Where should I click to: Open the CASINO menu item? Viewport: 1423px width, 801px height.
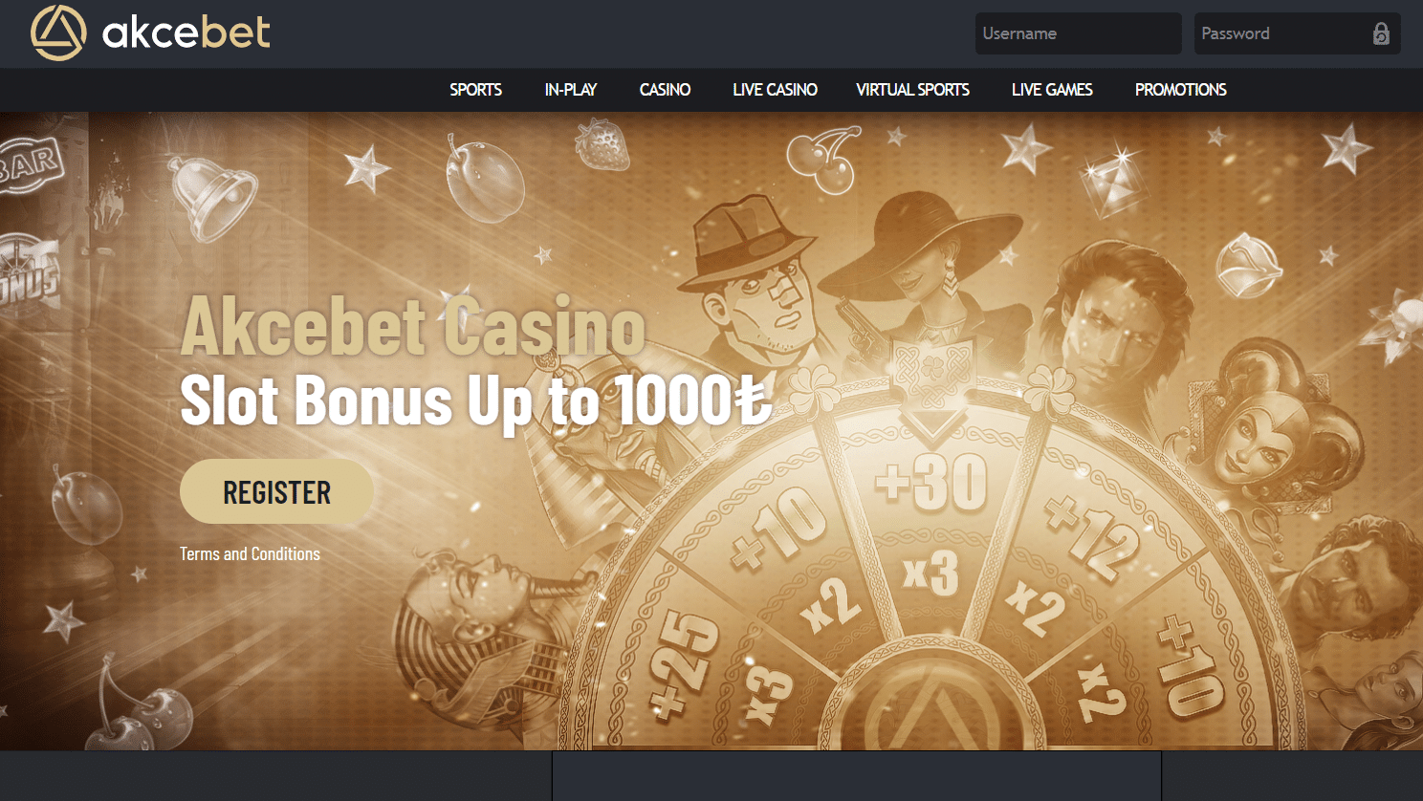(x=665, y=90)
